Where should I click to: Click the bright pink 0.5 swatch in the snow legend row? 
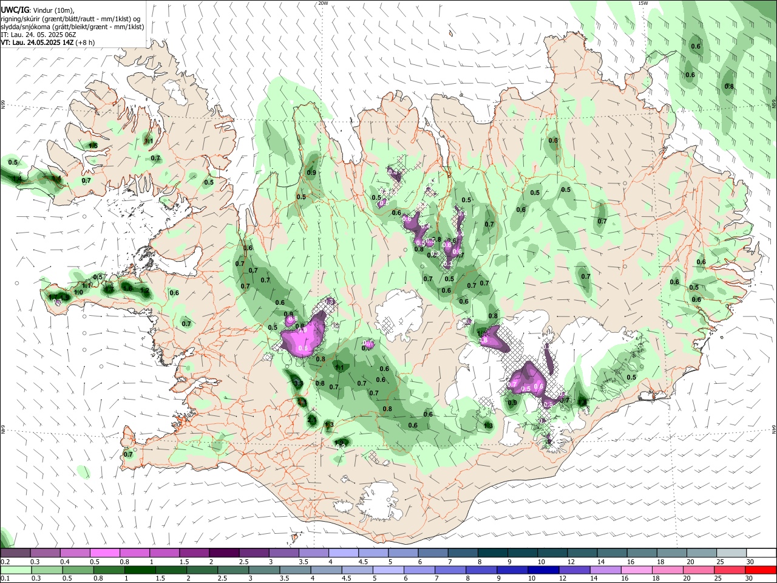coord(104,553)
